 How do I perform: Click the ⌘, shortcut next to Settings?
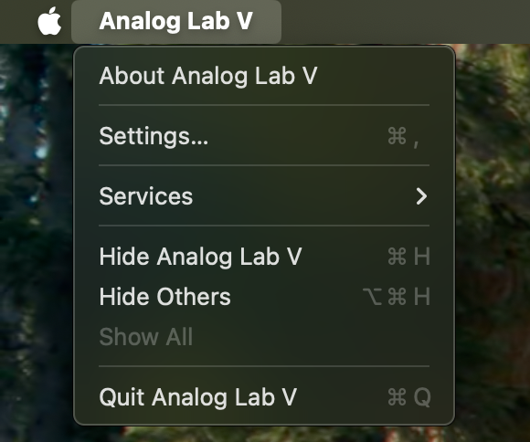tap(404, 137)
